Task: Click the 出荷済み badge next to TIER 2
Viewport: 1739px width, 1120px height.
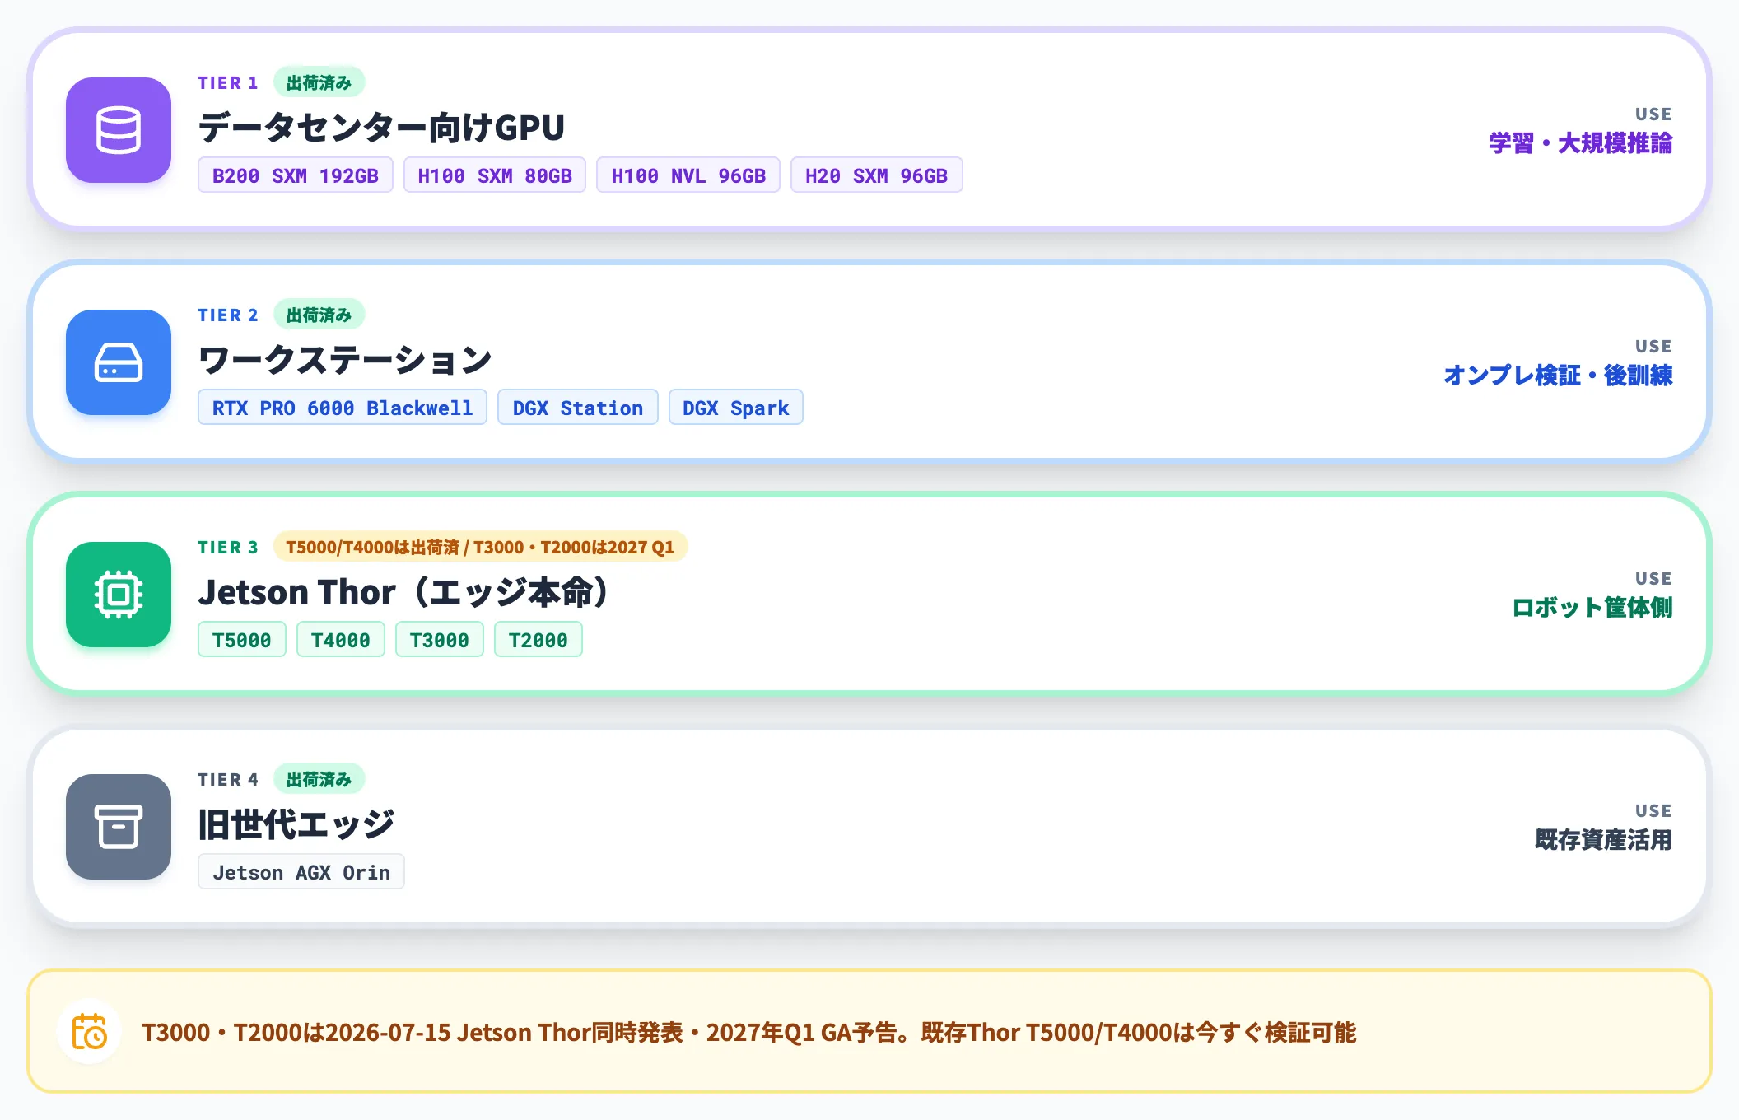Action: [319, 315]
